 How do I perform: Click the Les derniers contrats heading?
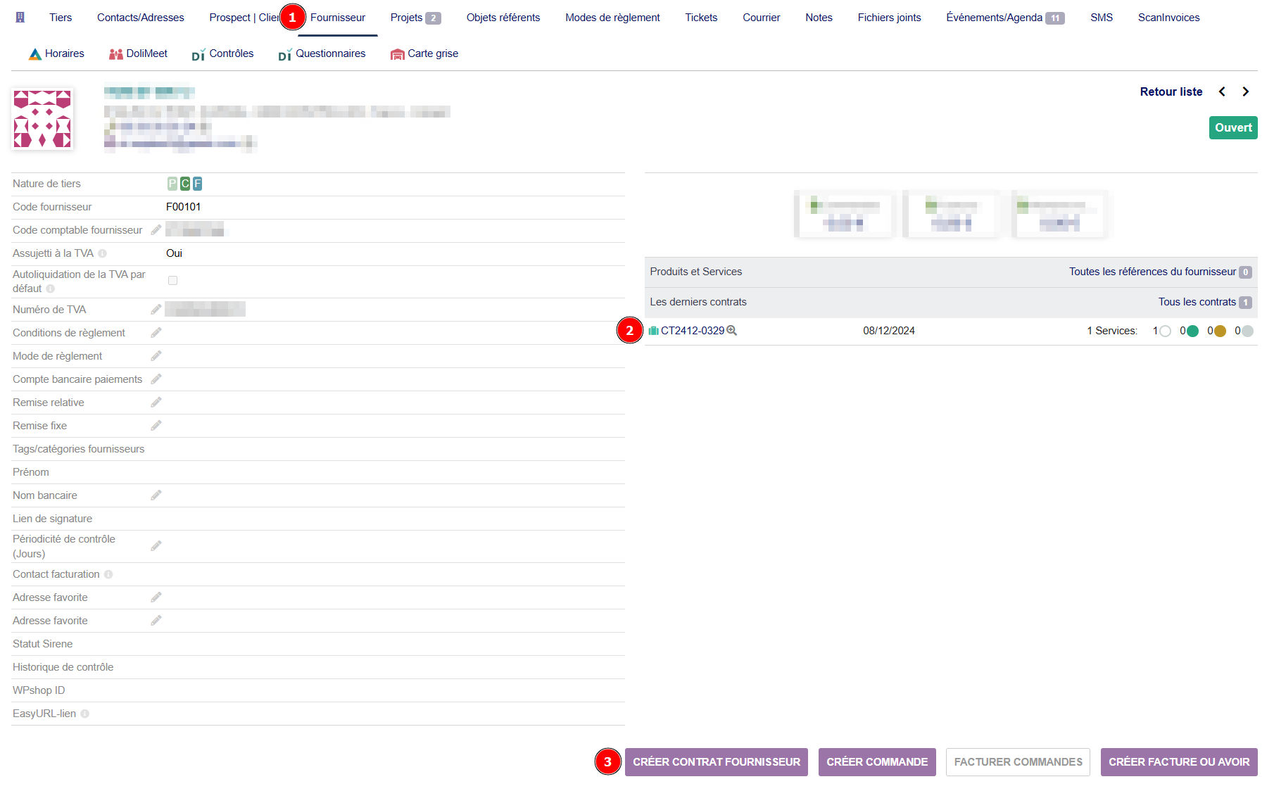click(x=698, y=302)
